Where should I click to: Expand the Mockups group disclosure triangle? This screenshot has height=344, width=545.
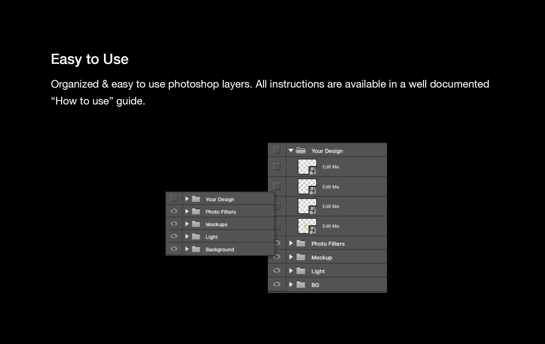point(187,224)
